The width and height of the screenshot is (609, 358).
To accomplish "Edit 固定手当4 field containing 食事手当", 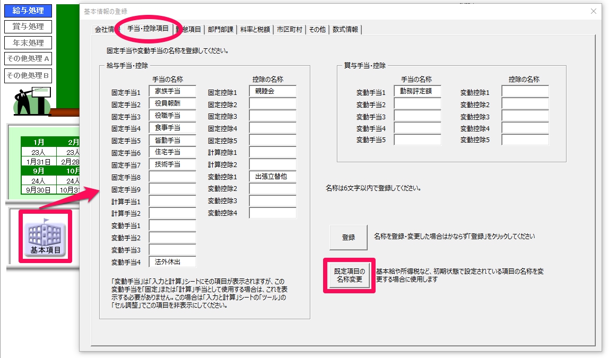I will coord(172,128).
